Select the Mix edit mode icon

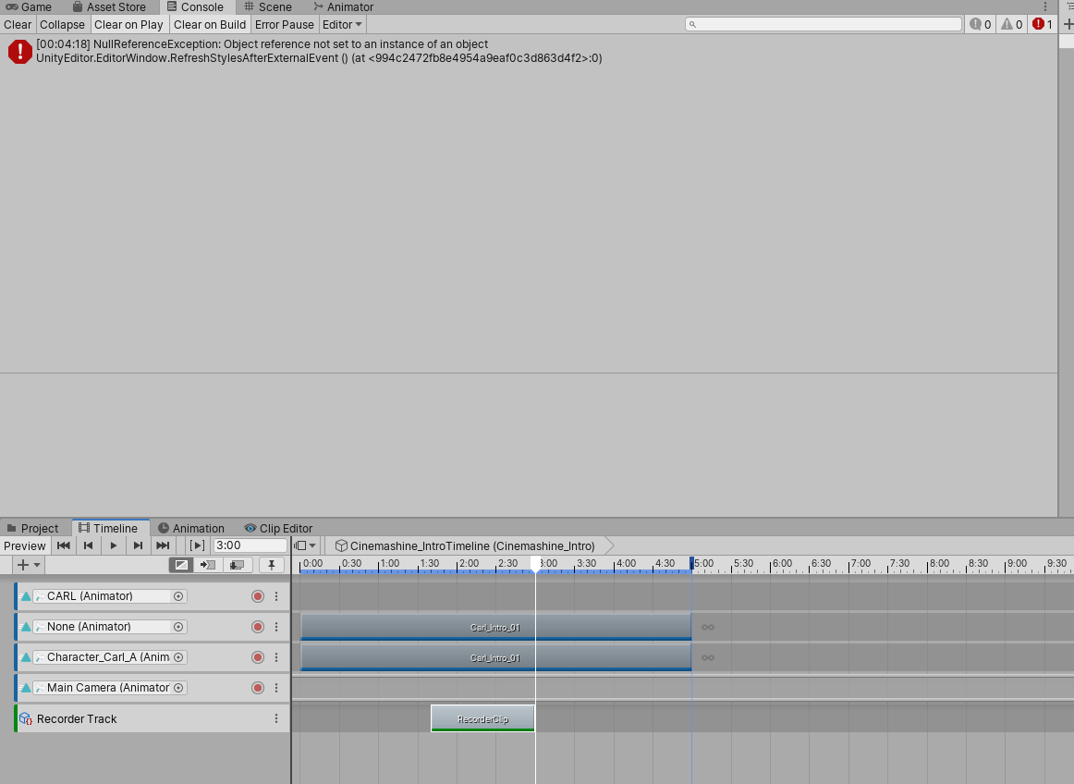181,564
